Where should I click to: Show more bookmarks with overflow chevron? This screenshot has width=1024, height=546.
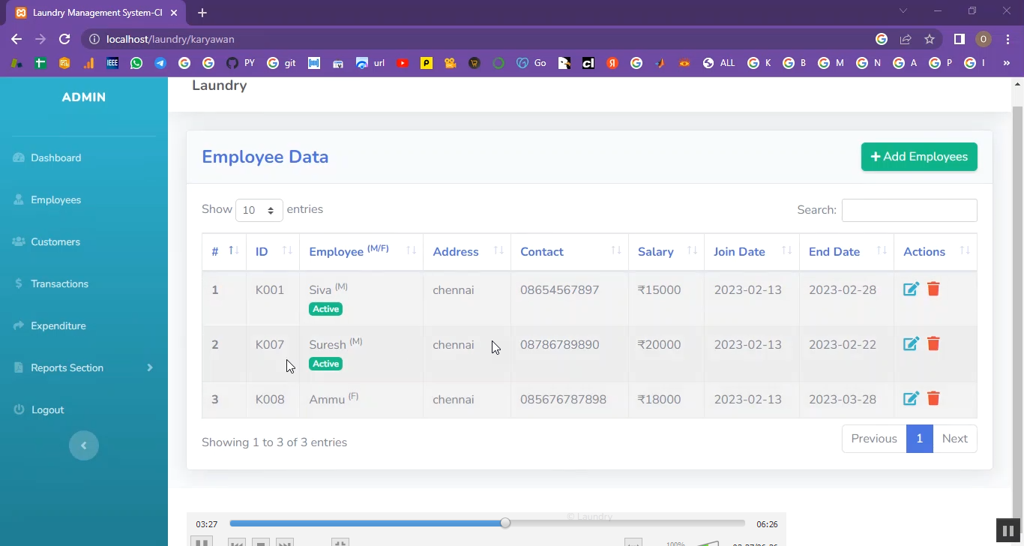tap(1007, 64)
